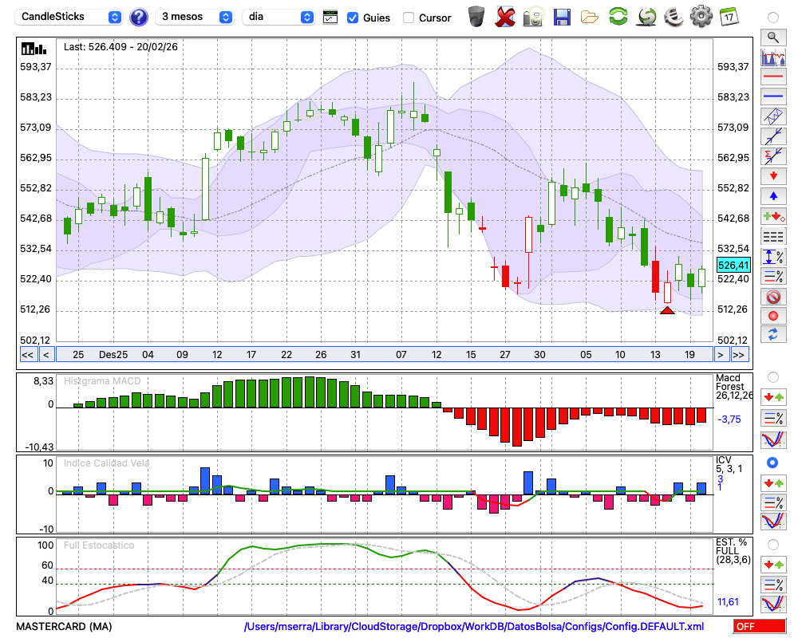Viewport: 798px width, 638px height.
Task: Select the magnifying glass zoom tool
Action: click(772, 37)
